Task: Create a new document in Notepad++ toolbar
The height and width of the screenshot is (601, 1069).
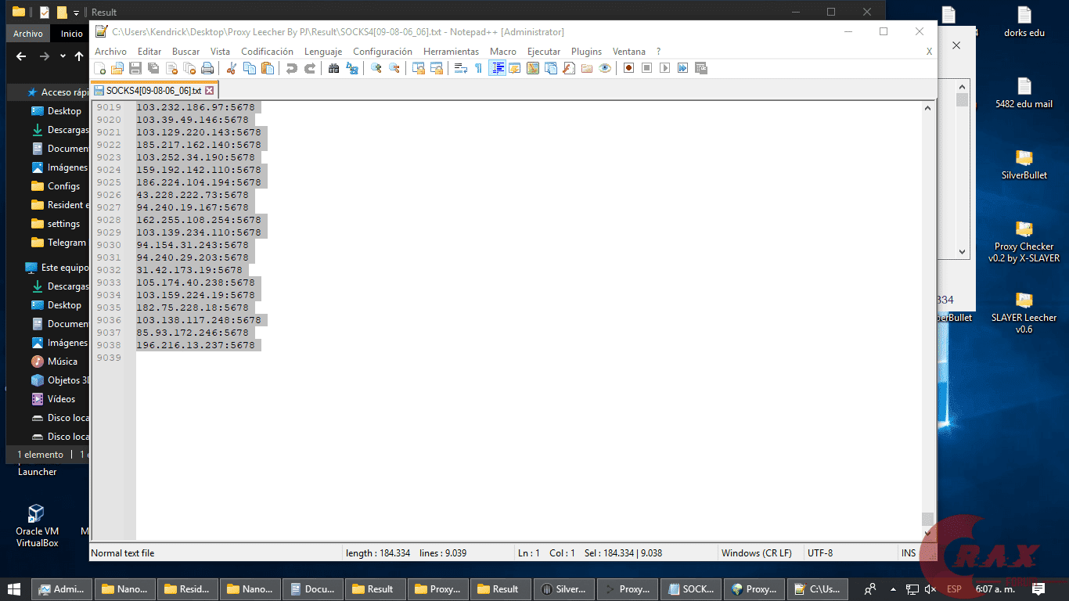Action: [100, 68]
